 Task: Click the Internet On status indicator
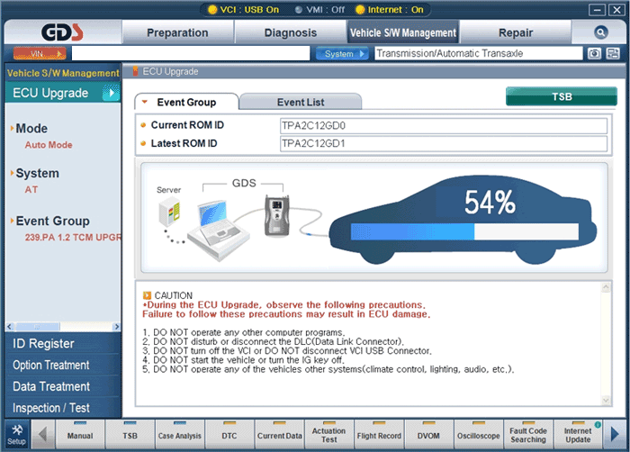(390, 10)
